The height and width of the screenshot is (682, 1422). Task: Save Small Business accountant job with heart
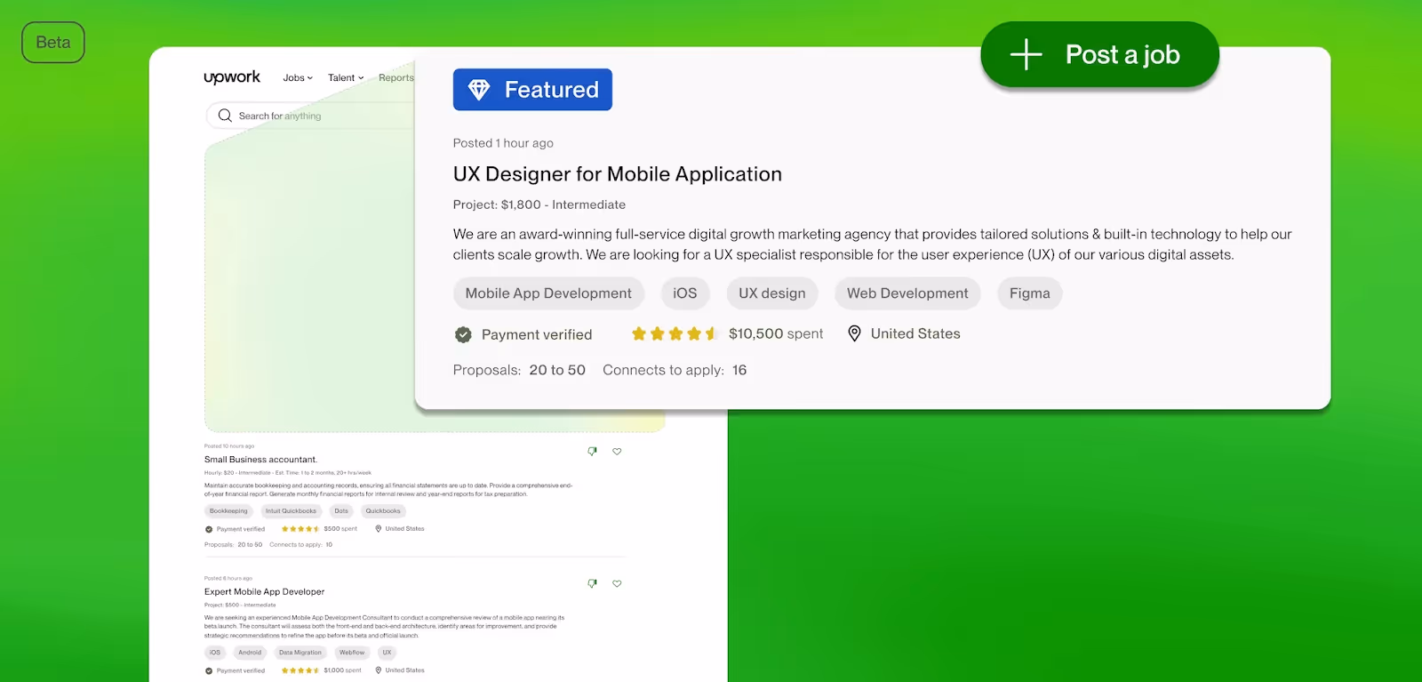tap(617, 452)
